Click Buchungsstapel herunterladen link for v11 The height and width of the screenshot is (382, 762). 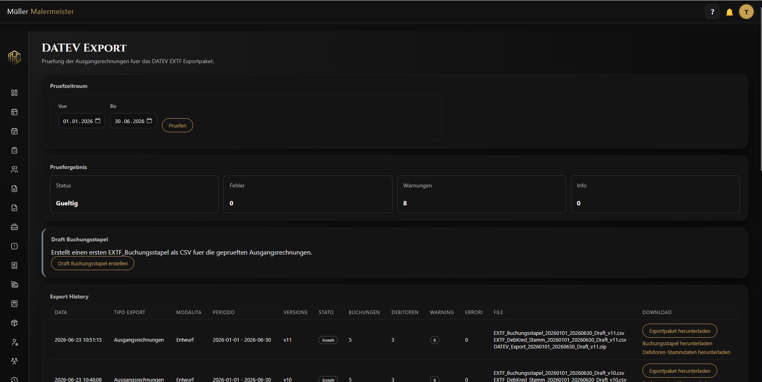(677, 343)
